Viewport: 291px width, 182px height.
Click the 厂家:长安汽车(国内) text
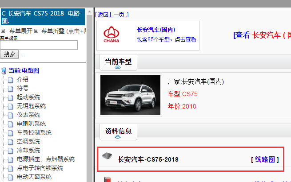point(196,81)
